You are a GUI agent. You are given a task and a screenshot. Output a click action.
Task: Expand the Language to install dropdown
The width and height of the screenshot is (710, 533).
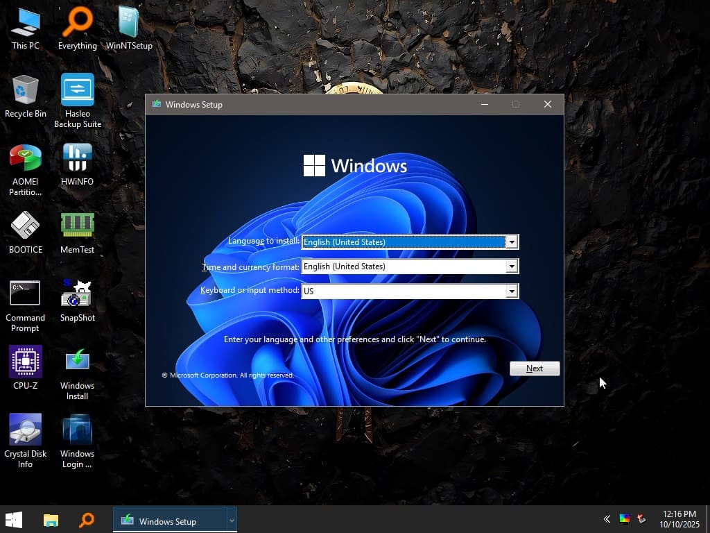click(x=511, y=242)
